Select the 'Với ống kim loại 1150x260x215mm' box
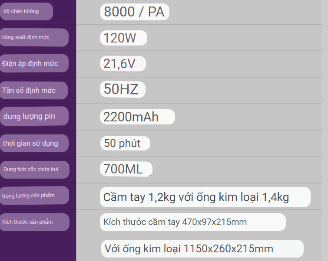 (202, 248)
